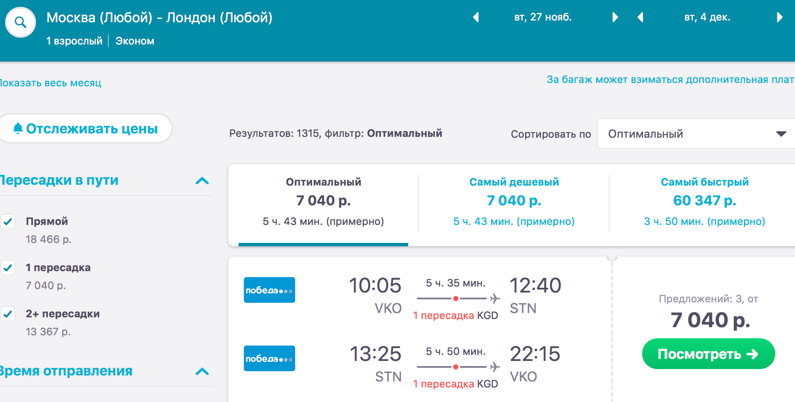
Task: Click the Победа logo on the return flight
Action: point(269,358)
